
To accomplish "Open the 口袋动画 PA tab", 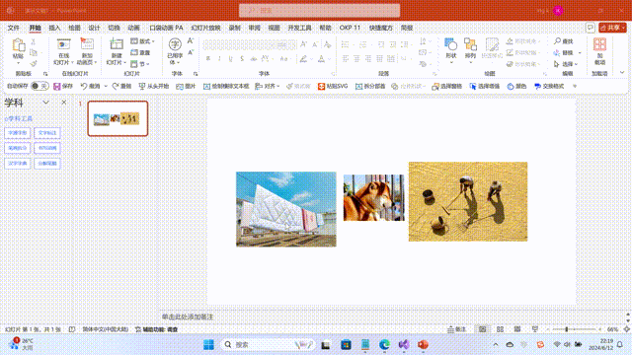I will pos(166,28).
